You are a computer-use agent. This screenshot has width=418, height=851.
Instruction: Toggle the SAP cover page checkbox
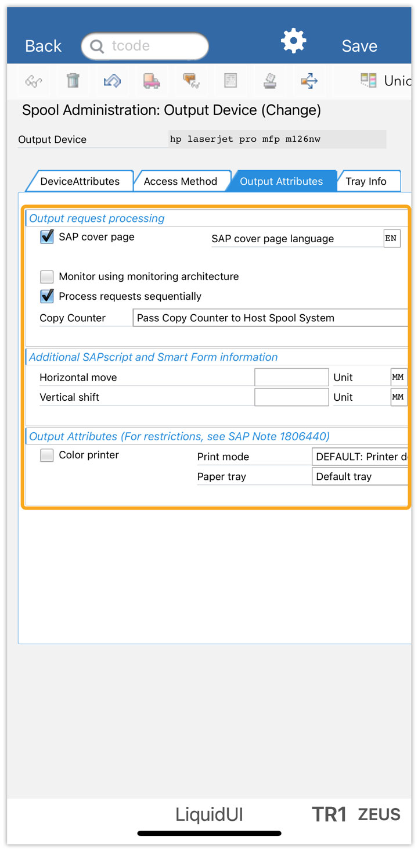click(x=47, y=237)
